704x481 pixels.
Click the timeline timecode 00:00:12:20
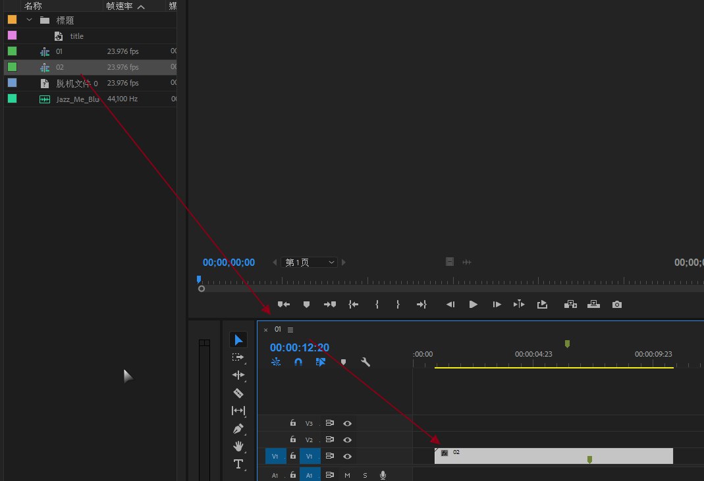tap(299, 347)
